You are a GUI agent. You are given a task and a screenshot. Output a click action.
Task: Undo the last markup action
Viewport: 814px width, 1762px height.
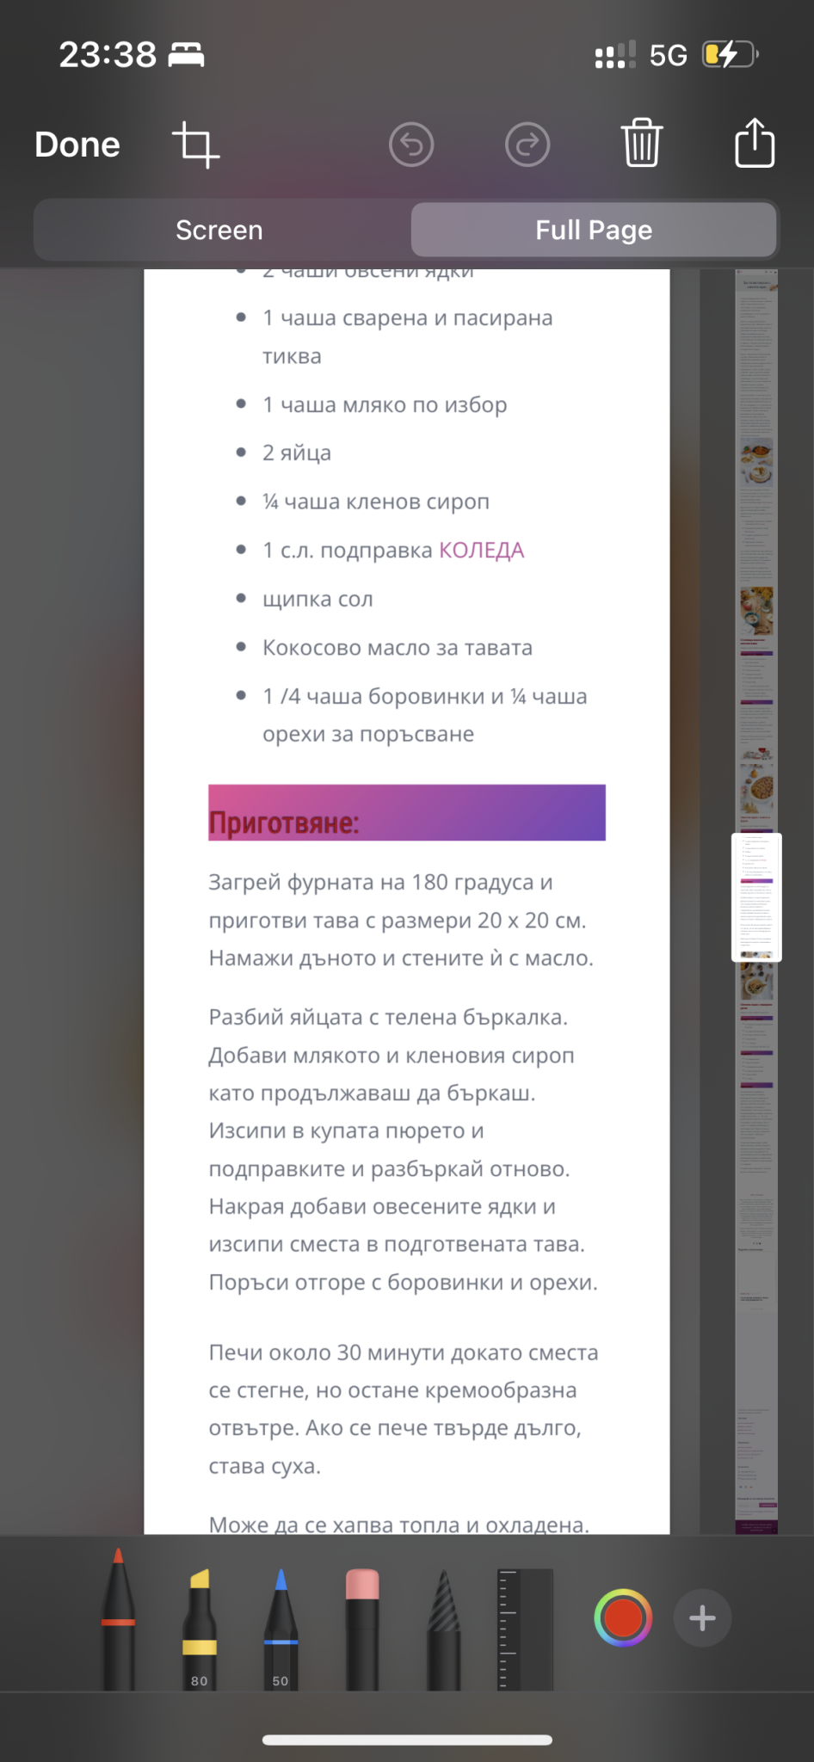411,145
